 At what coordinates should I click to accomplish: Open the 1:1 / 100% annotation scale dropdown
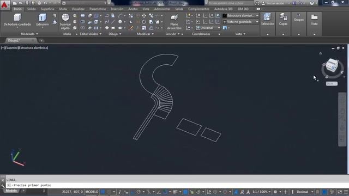261,192
